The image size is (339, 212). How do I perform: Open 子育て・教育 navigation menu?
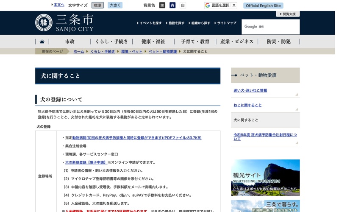(x=195, y=42)
